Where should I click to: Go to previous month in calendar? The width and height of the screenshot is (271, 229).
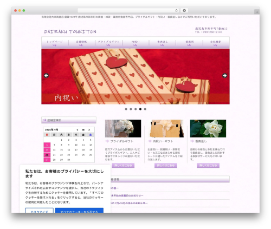pyautogui.click(x=78, y=130)
